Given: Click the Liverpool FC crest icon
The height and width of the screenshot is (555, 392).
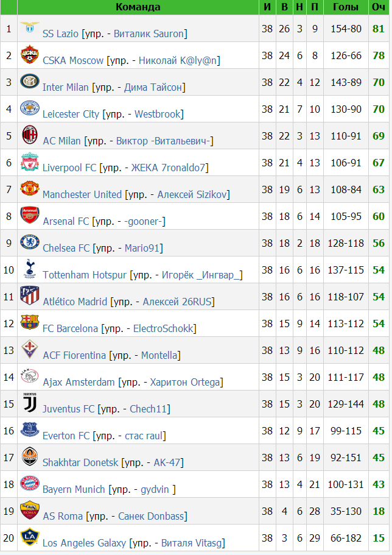Looking at the screenshot, I should 30,161.
